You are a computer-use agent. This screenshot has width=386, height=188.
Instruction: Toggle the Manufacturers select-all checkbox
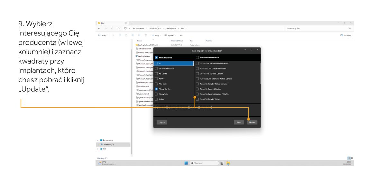(156, 58)
